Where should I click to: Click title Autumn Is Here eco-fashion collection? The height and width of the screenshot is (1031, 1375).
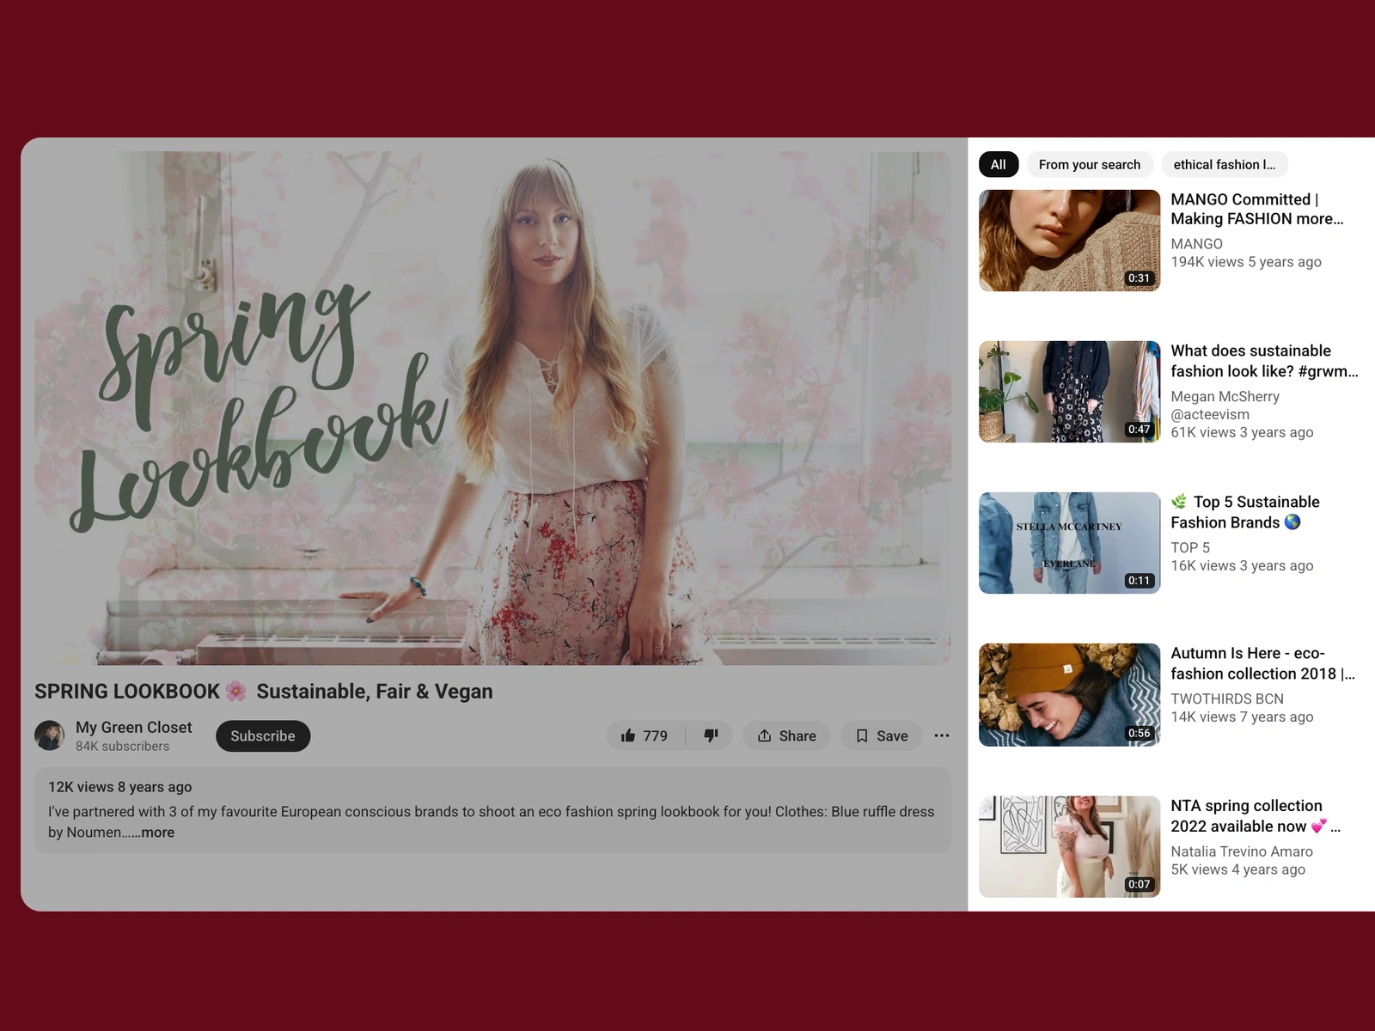pyautogui.click(x=1262, y=663)
